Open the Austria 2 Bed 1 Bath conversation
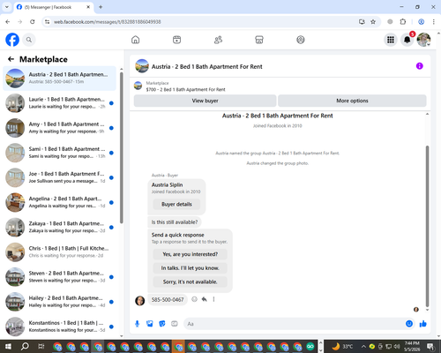441x353 pixels. click(x=59, y=78)
